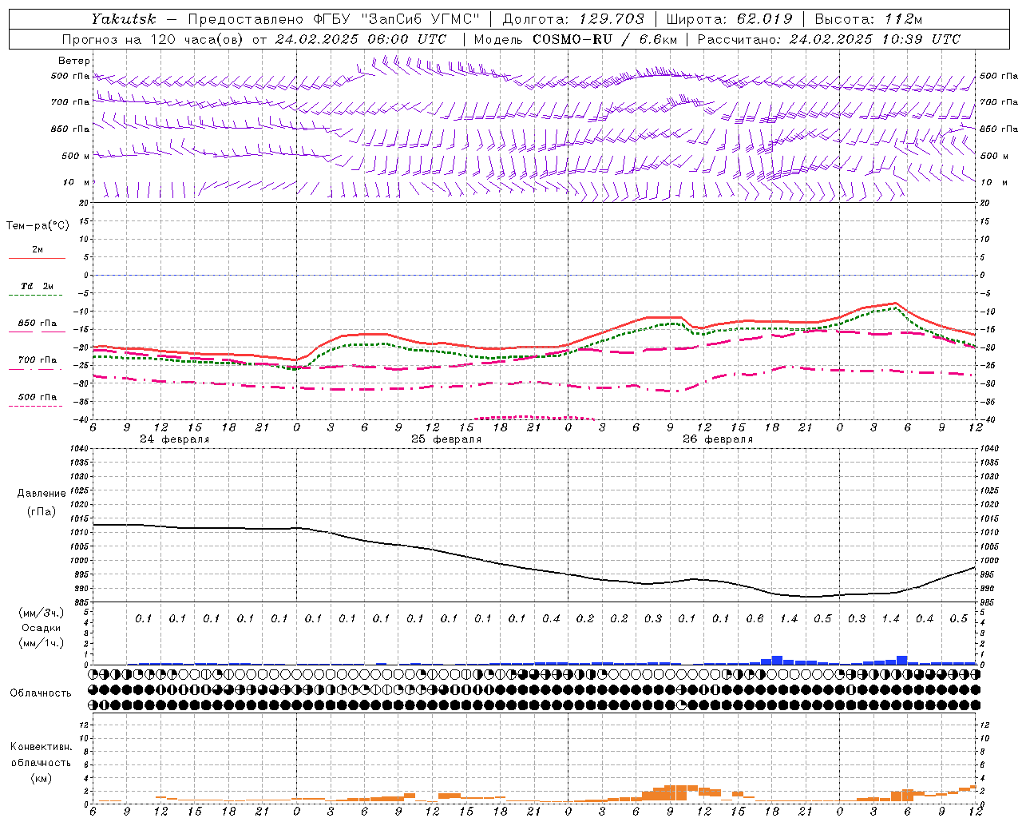
Task: Click the Облачность row label
Action: coord(41,693)
